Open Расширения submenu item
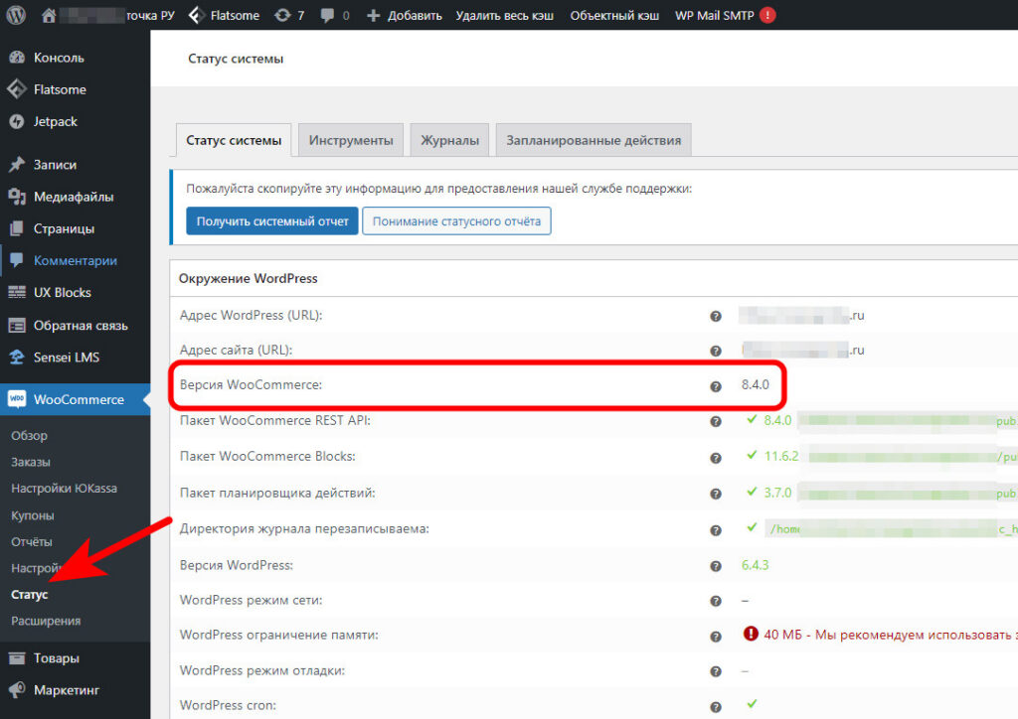 [x=46, y=621]
